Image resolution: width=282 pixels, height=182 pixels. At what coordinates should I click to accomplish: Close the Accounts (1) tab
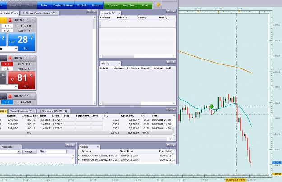tap(119, 13)
